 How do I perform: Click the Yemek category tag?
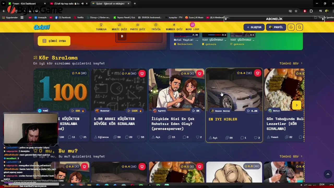coord(273,137)
